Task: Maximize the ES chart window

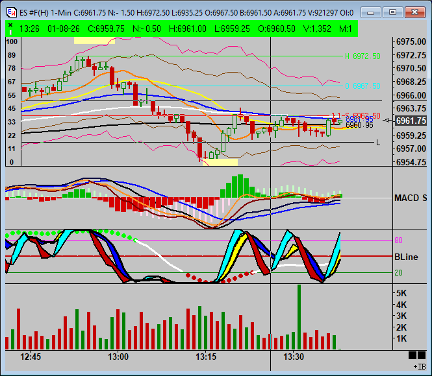Action: (392, 12)
